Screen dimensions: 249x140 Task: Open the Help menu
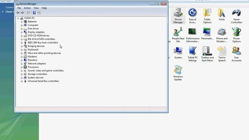pyautogui.click(x=44, y=8)
